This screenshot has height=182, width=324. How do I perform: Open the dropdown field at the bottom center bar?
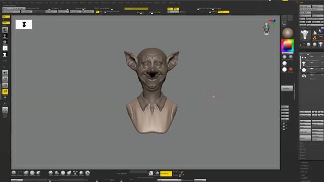[x=169, y=180]
